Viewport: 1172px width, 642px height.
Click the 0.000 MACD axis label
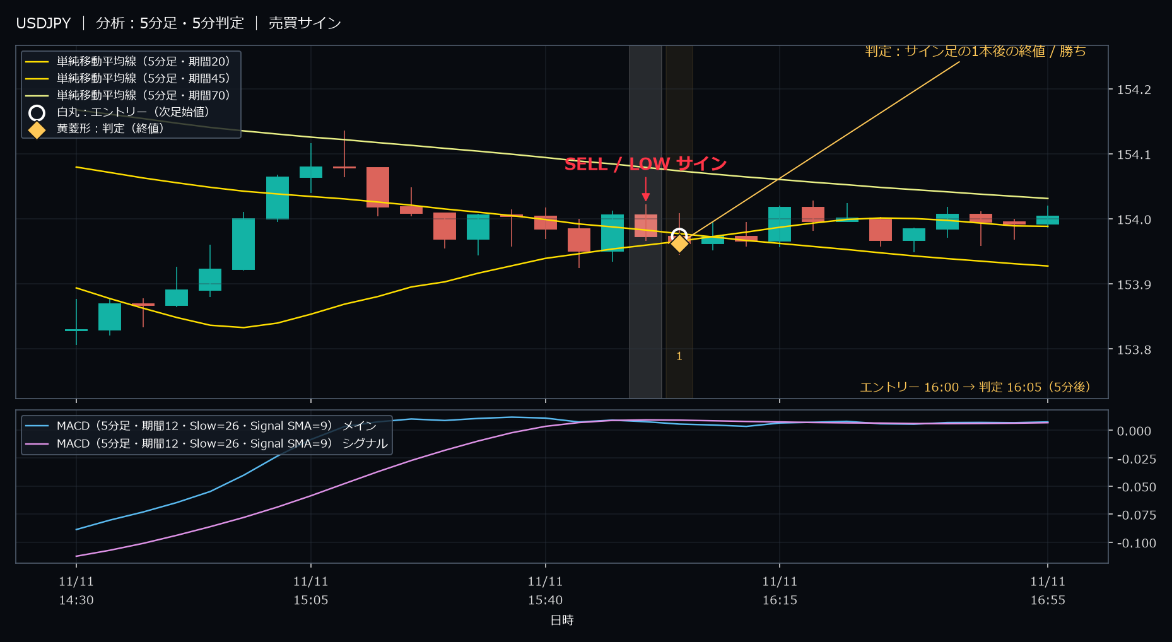1134,431
